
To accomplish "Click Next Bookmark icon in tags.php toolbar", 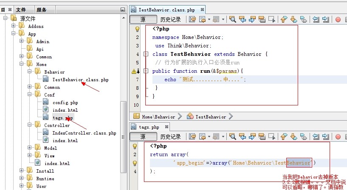I will click(x=294, y=137).
